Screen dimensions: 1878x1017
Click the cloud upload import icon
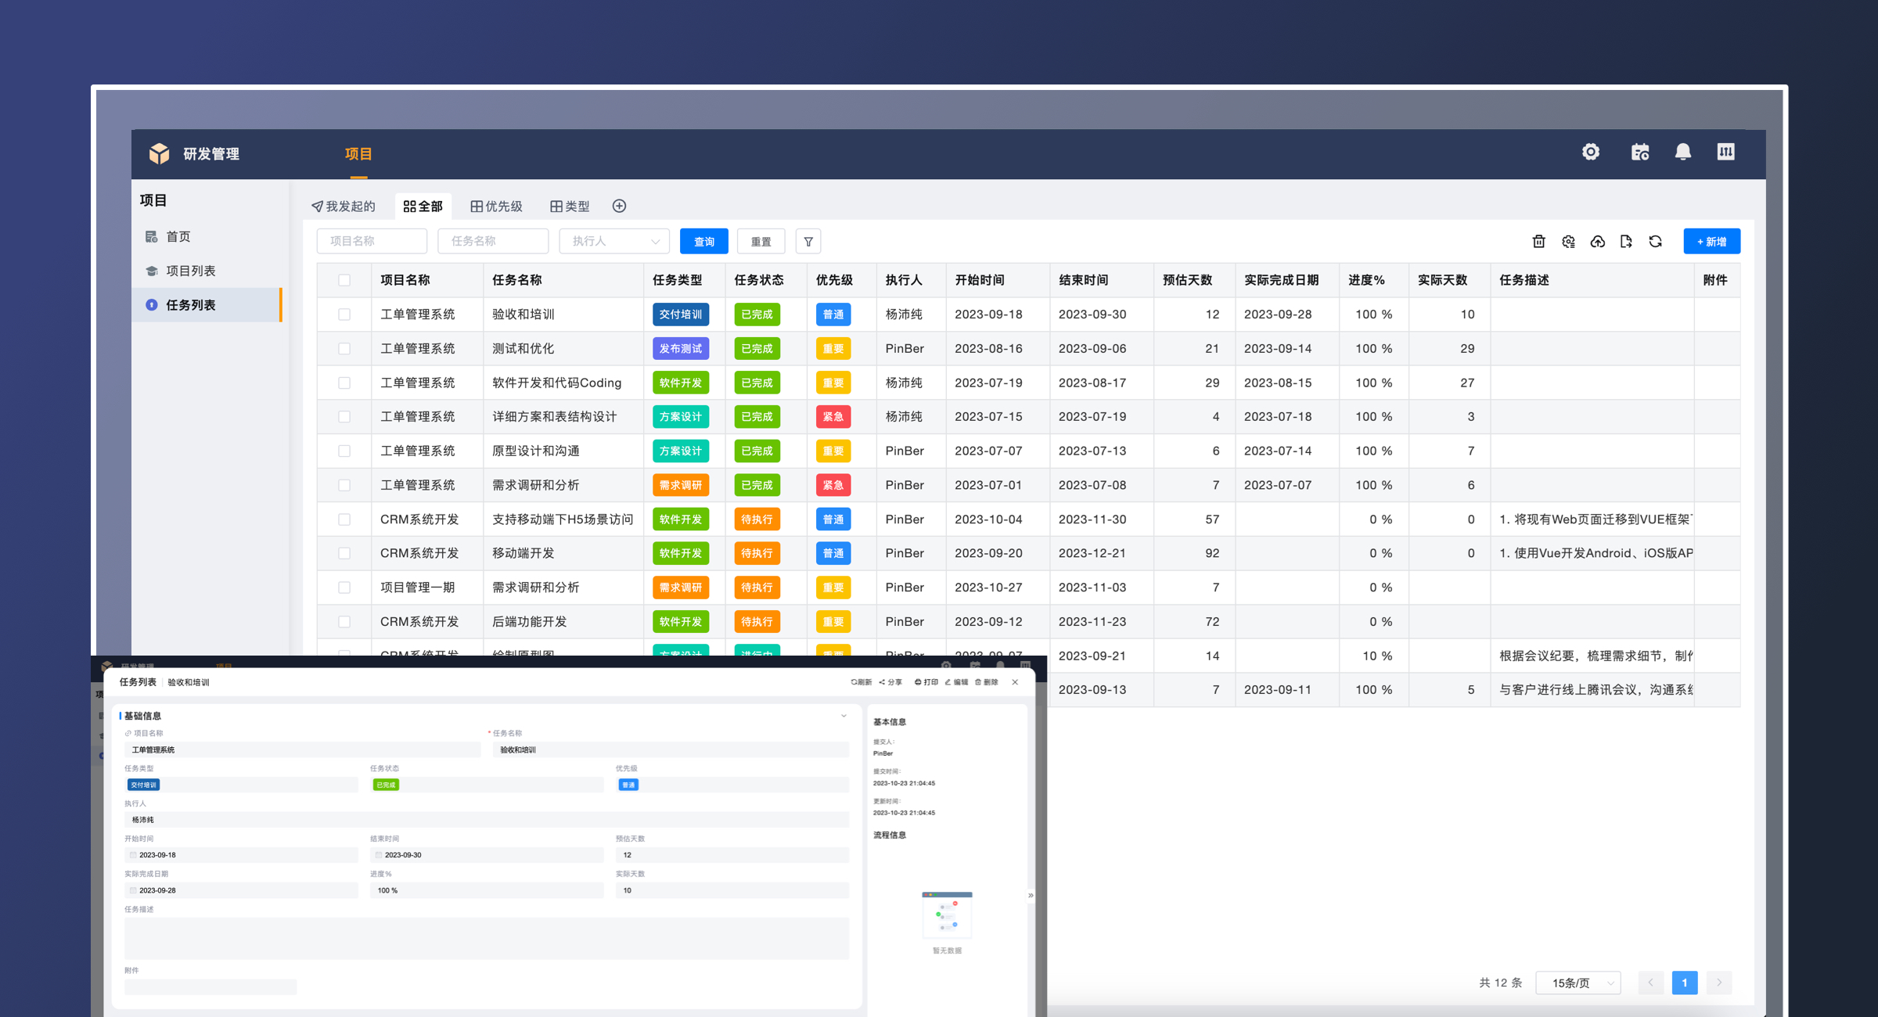[x=1597, y=242]
